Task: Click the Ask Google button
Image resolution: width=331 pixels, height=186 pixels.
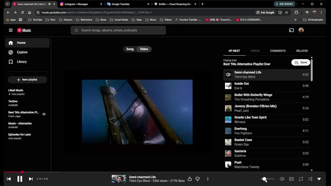Action: (265, 12)
